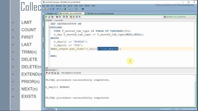Click the Autotrace icon

[x=57, y=17]
